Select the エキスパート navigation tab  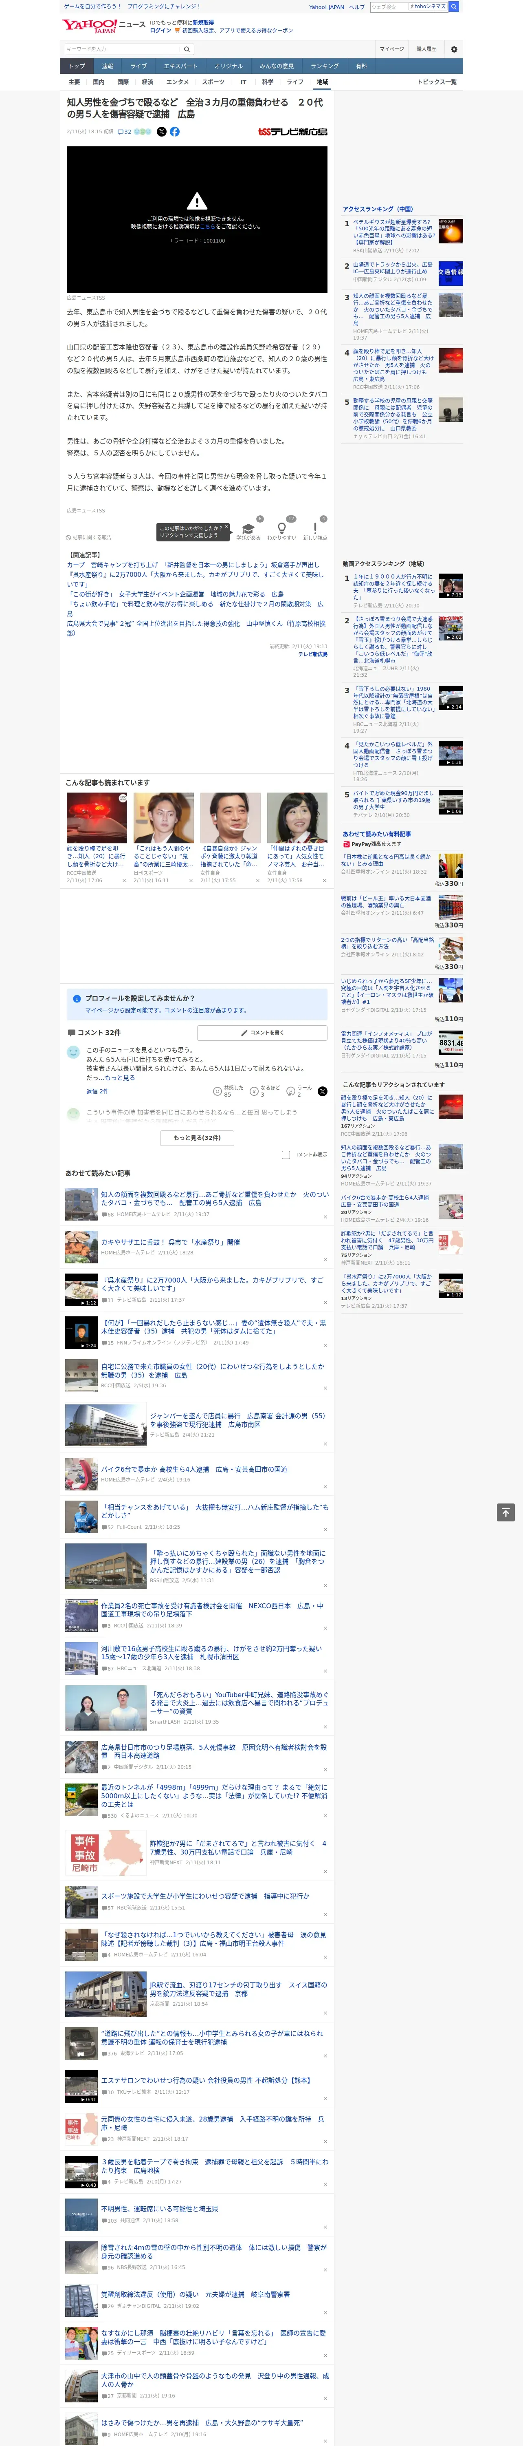point(180,66)
